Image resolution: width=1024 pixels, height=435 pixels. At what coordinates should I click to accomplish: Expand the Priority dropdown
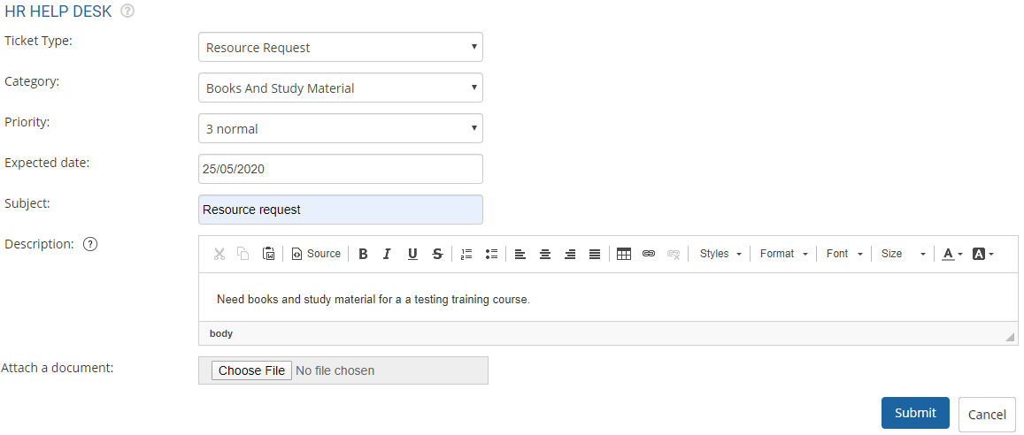(x=340, y=129)
